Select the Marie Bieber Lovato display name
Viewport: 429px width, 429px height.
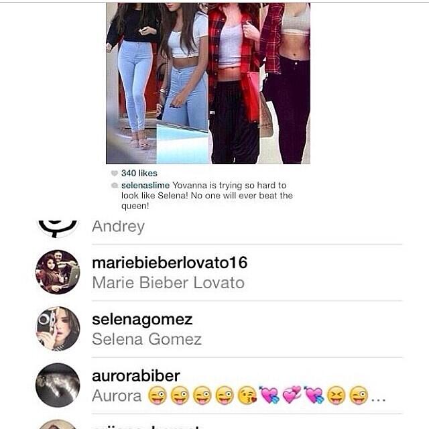pos(168,283)
